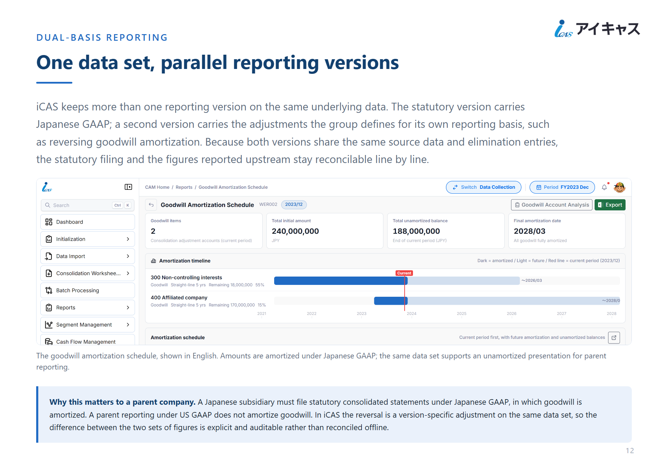Open the Cash Flow Management menu item

pyautogui.click(x=88, y=340)
